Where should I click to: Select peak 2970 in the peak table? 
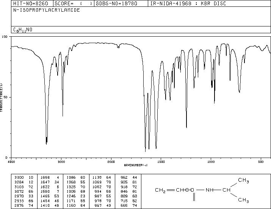pos(19,196)
